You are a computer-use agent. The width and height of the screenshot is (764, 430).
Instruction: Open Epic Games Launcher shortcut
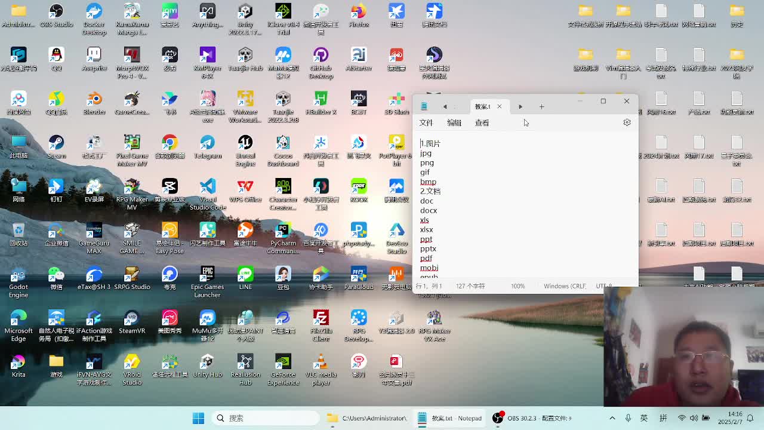coord(208,282)
